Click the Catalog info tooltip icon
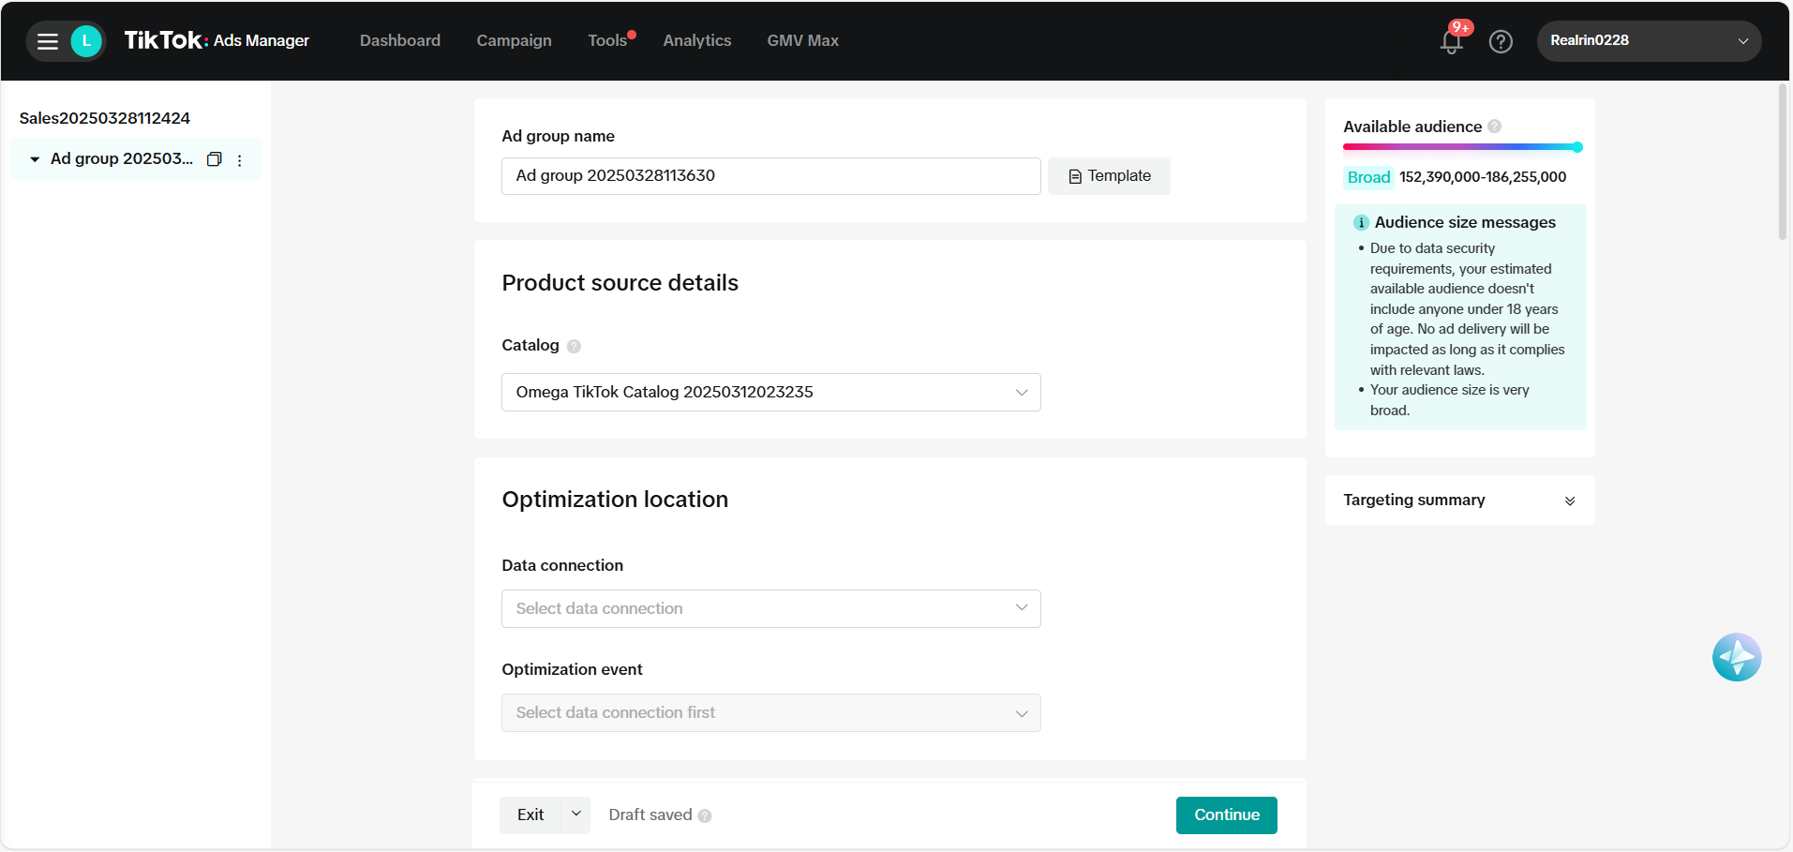This screenshot has width=1793, height=852. tap(575, 346)
